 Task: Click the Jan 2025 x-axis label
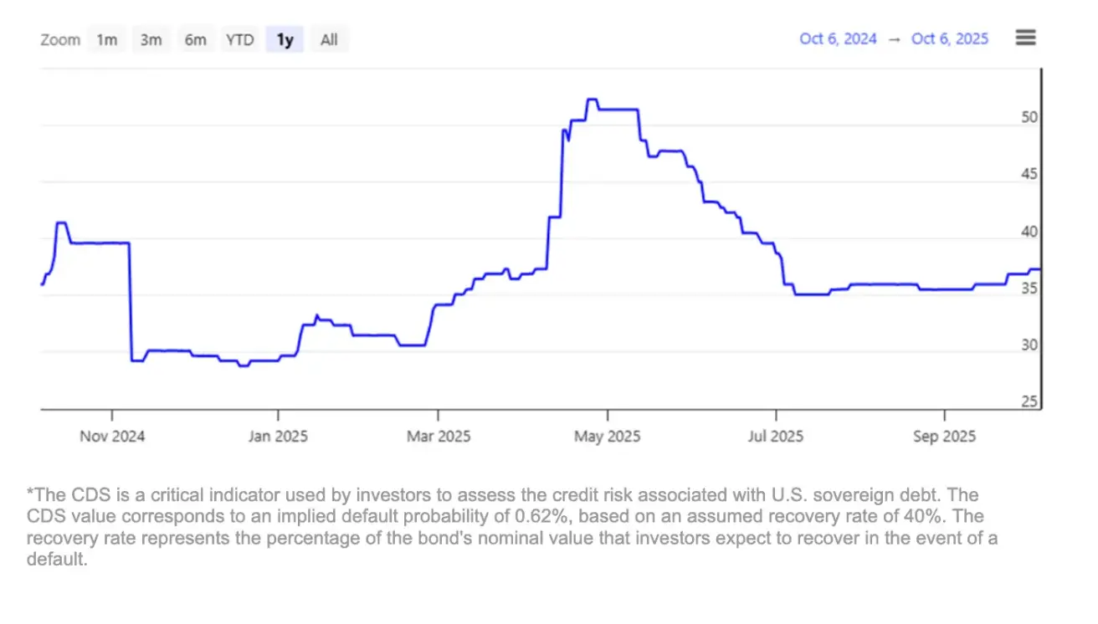279,436
